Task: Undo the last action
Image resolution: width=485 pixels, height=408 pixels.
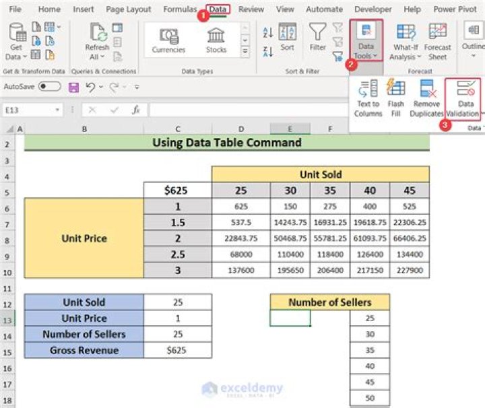Action: click(90, 87)
